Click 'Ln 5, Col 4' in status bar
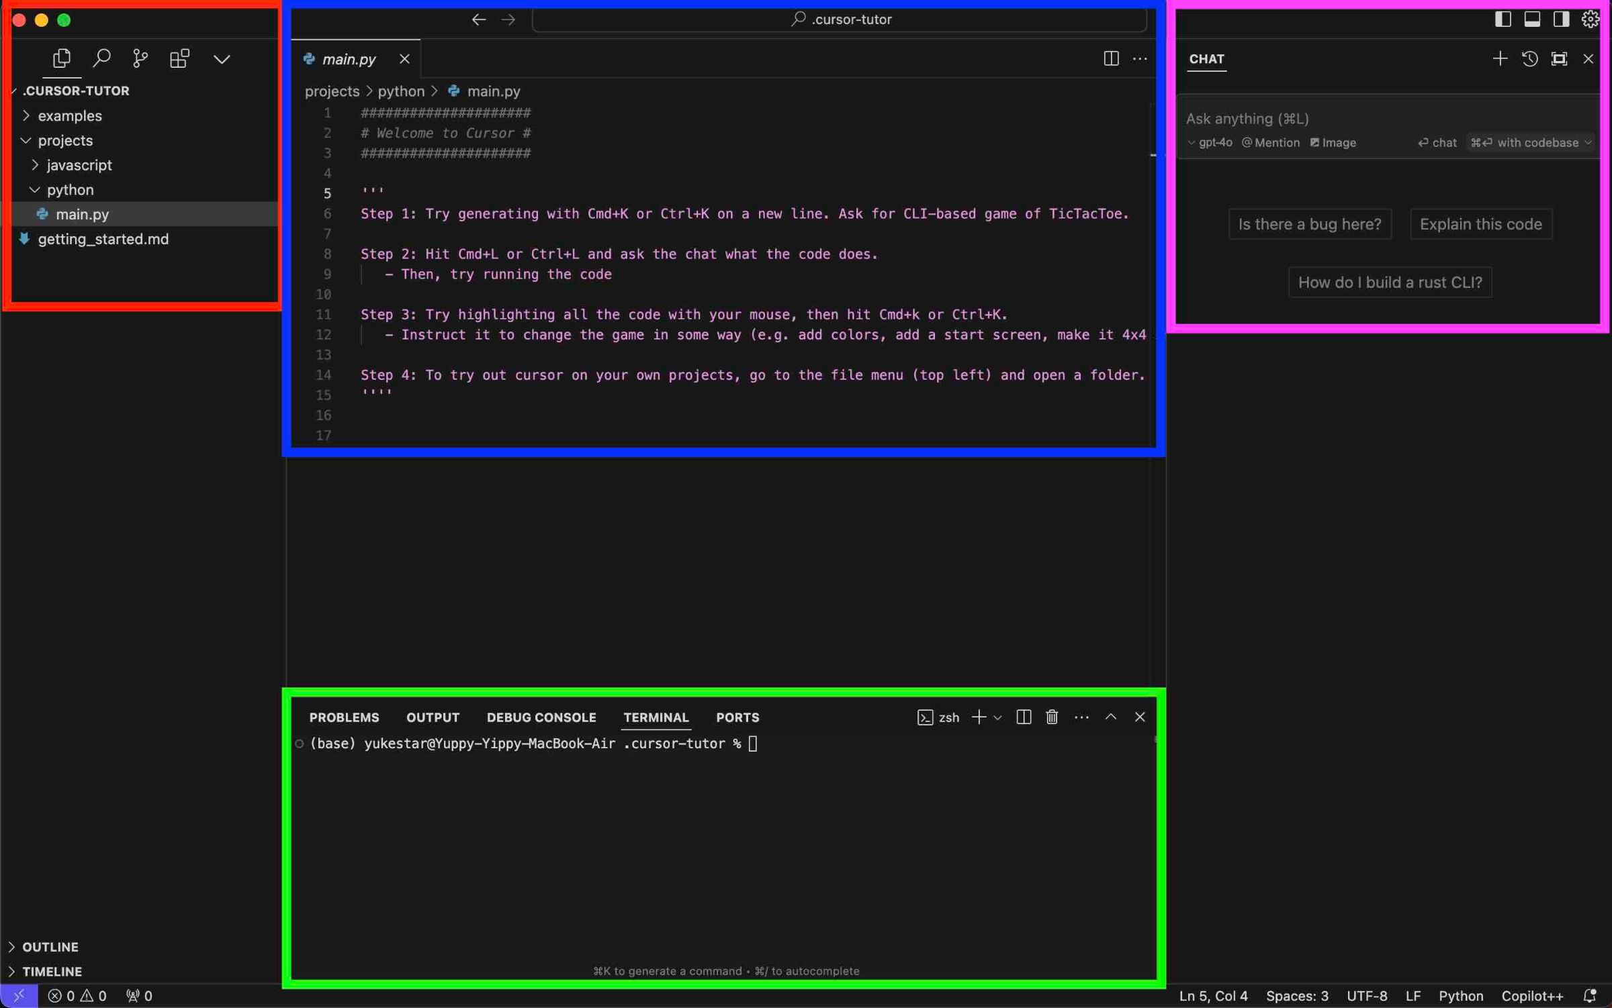 (1213, 996)
